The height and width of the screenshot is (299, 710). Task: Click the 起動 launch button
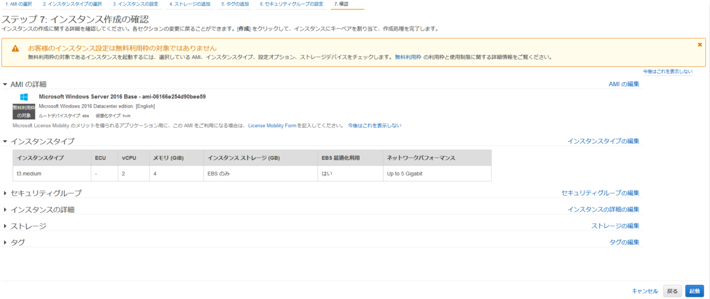[695, 291]
